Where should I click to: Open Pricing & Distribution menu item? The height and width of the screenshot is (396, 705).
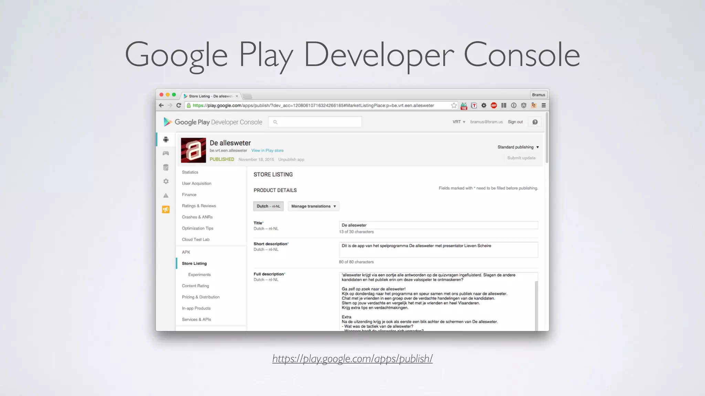pyautogui.click(x=201, y=297)
